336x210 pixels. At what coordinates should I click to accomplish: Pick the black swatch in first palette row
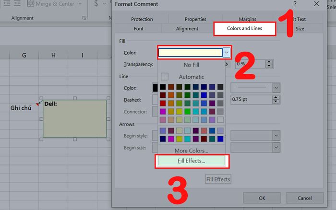click(163, 87)
